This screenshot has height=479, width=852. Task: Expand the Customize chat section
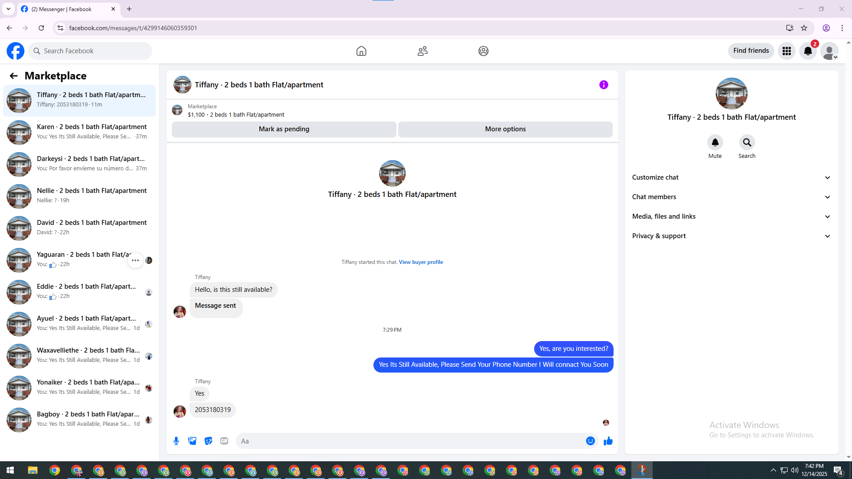(x=731, y=177)
